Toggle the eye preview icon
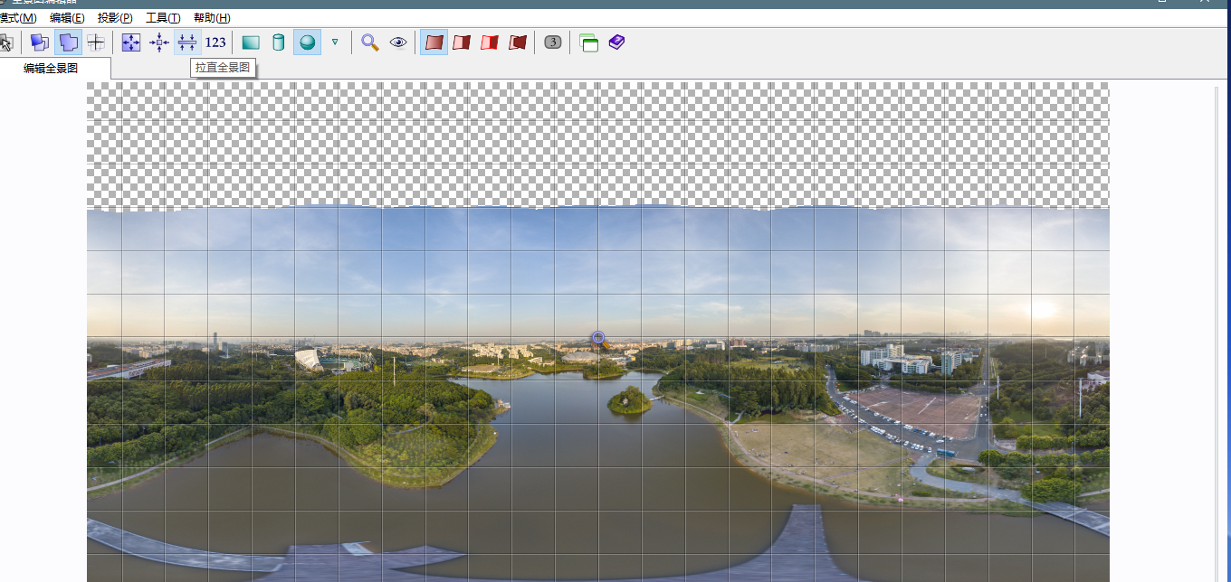This screenshot has height=582, width=1231. pyautogui.click(x=398, y=42)
